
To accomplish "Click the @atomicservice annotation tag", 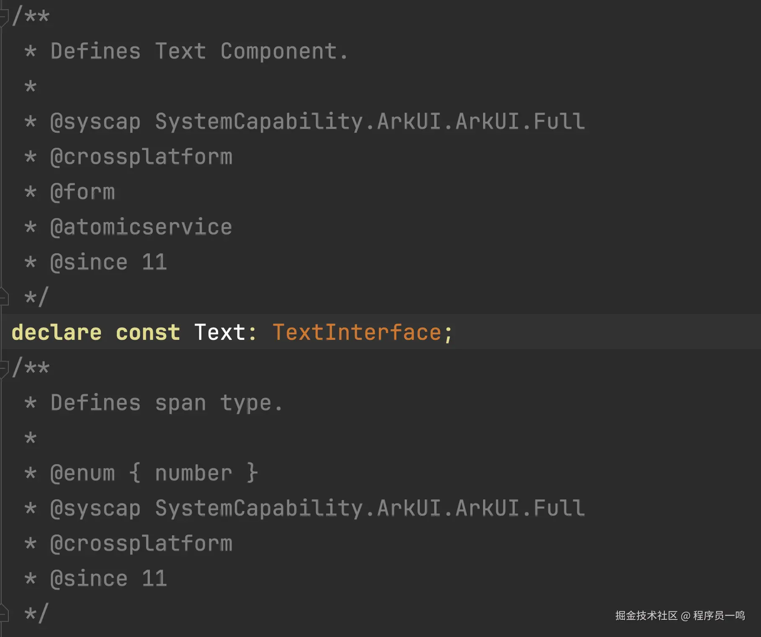I will point(141,228).
